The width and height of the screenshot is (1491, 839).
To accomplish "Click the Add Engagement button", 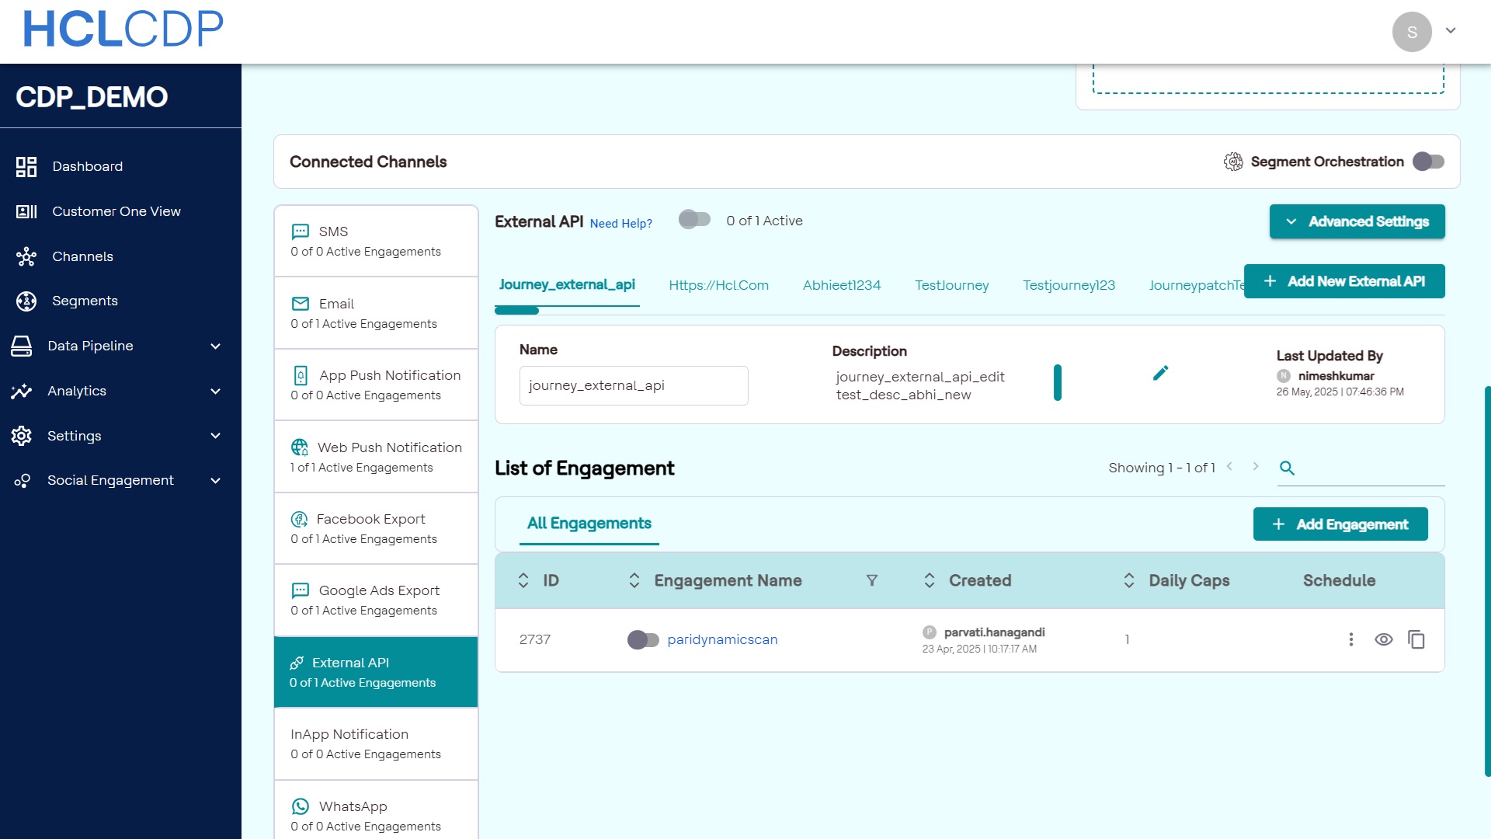I will coord(1340,524).
